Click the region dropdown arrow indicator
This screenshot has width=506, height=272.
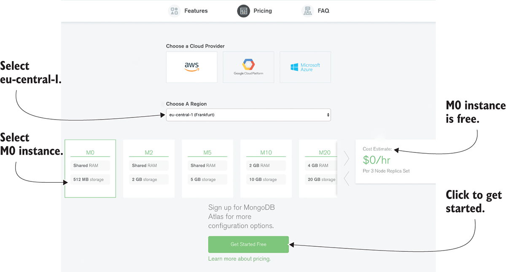coord(328,115)
